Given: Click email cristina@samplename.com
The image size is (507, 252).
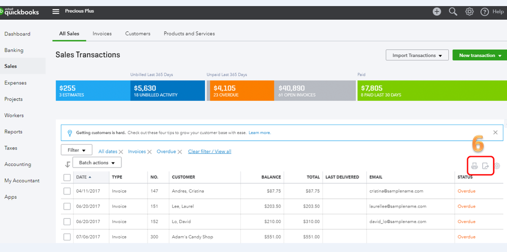Looking at the screenshot, I should (x=396, y=191).
